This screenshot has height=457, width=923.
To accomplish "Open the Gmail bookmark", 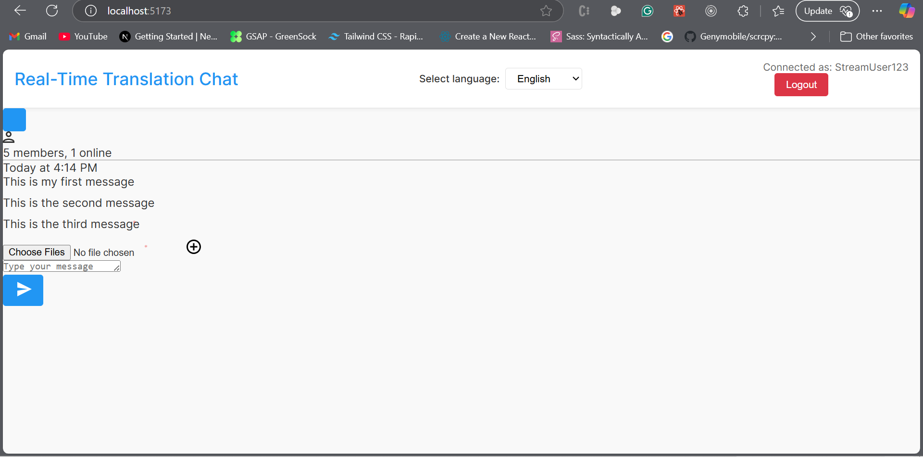I will point(28,37).
